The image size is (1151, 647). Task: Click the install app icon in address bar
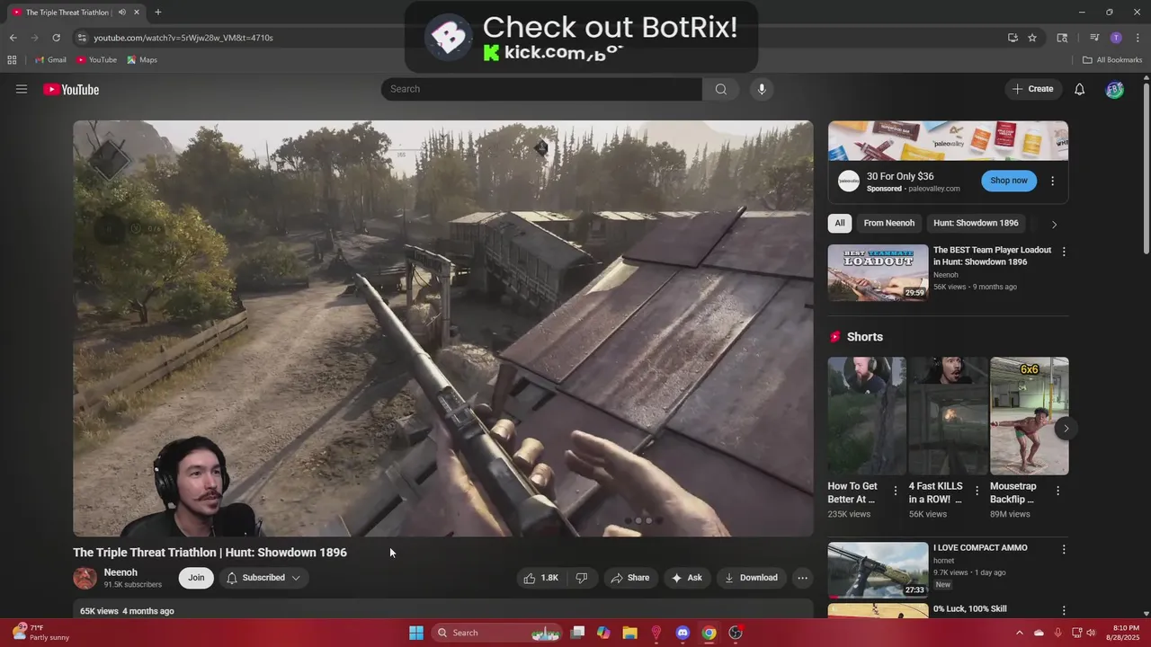pos(1013,38)
